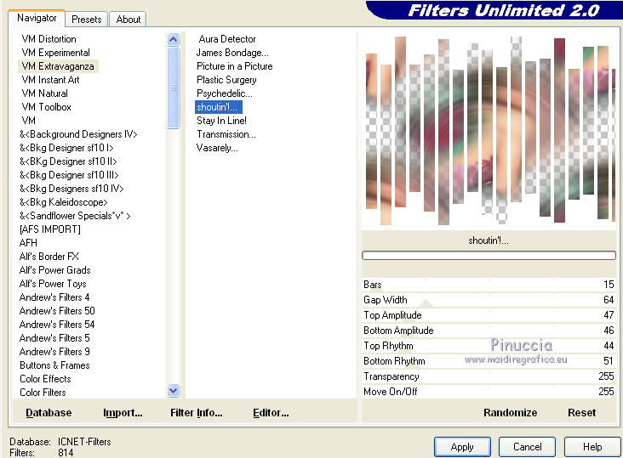
Task: Pick Alf's Border FX category
Action: tap(49, 256)
